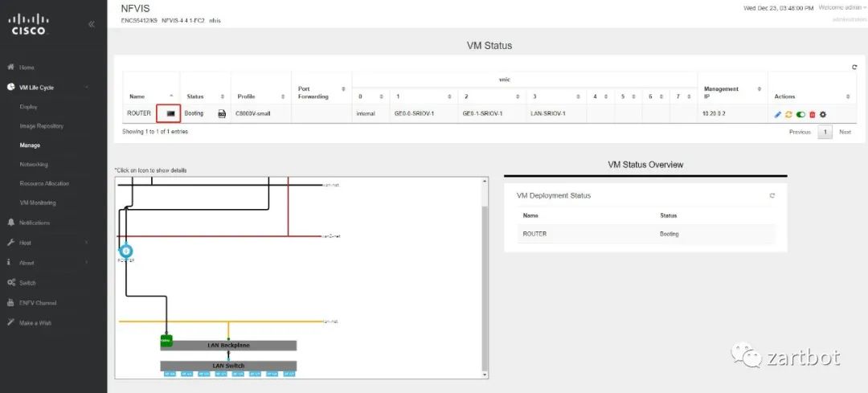
Task: Click first blue port under LAN Switch
Action: pos(170,375)
